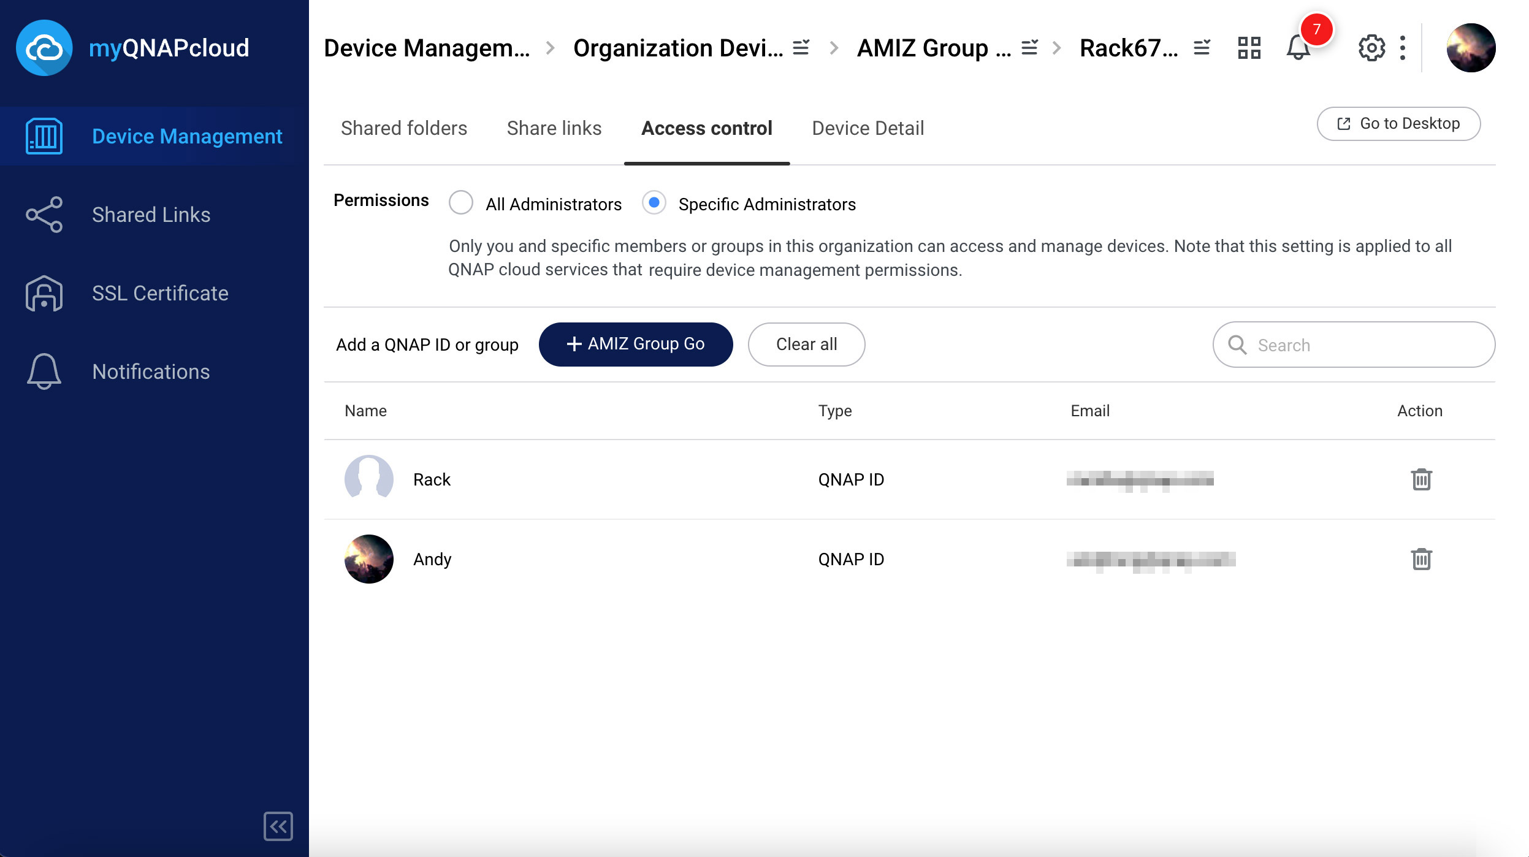Open the Shared Links section in sidebar
Viewport: 1529px width, 857px height.
pyautogui.click(x=151, y=214)
